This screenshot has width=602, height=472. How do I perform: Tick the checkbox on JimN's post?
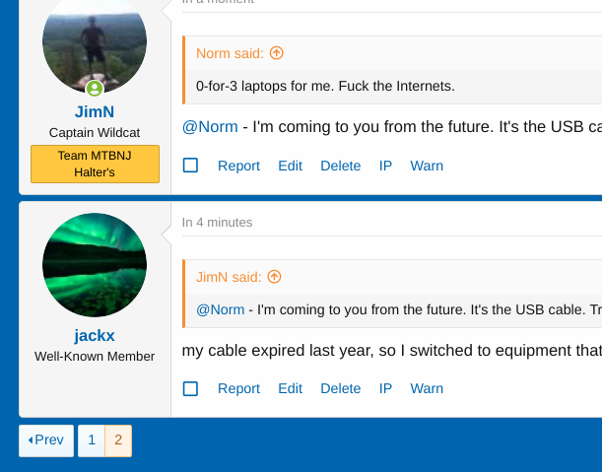[x=191, y=166]
